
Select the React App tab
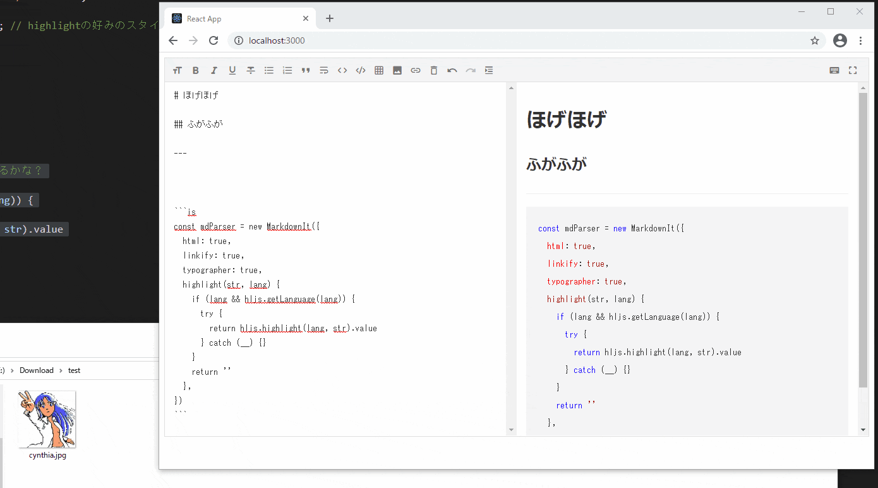240,18
